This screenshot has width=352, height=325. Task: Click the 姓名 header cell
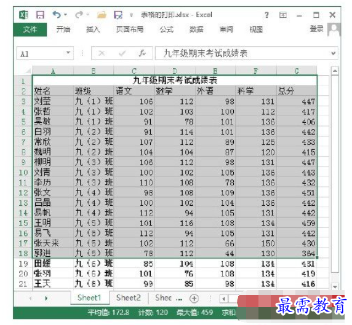click(x=53, y=91)
